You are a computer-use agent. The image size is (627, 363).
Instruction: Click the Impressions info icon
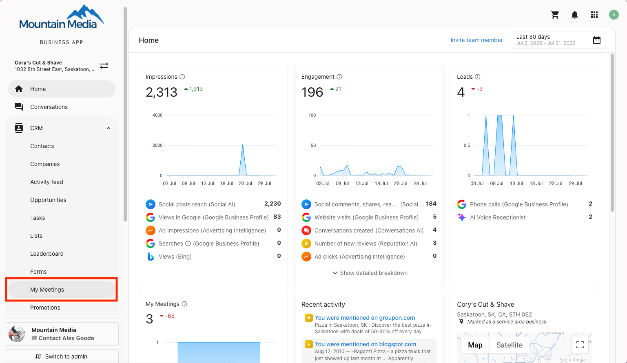tap(182, 77)
